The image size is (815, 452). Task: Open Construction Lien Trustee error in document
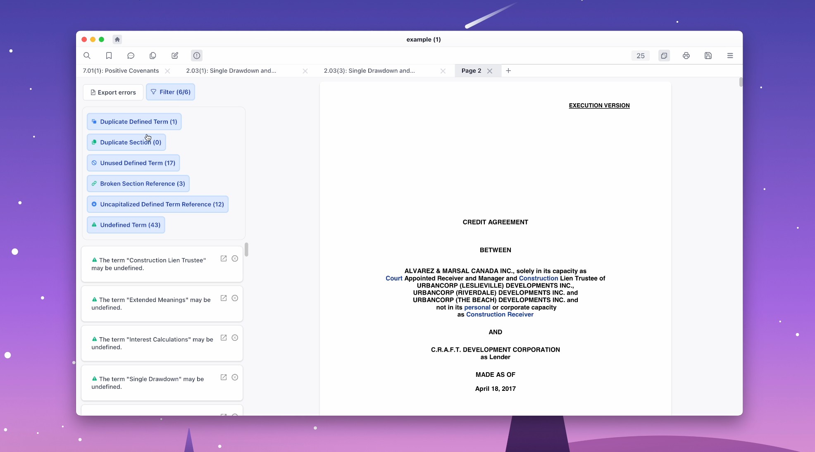coord(224,259)
